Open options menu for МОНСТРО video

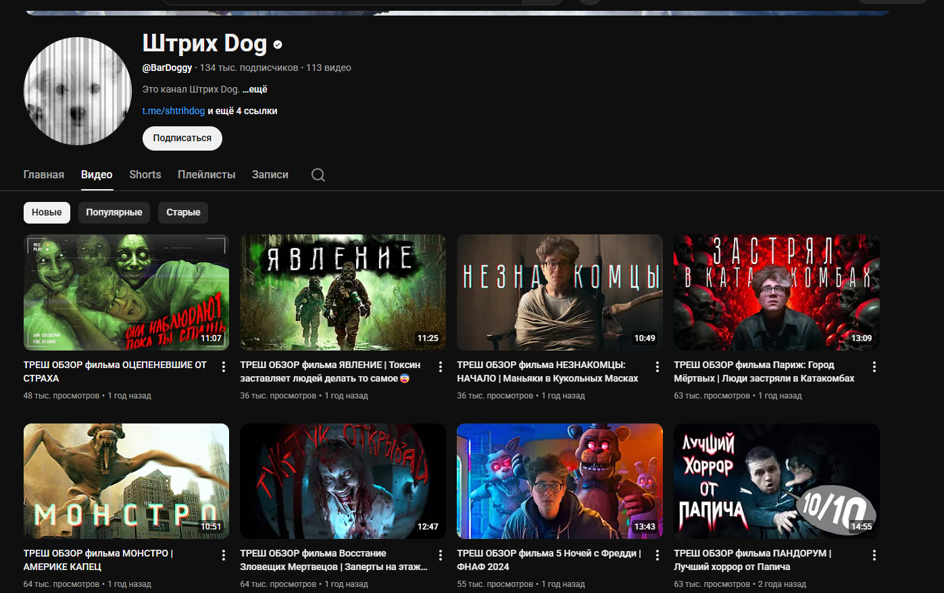[x=224, y=555]
